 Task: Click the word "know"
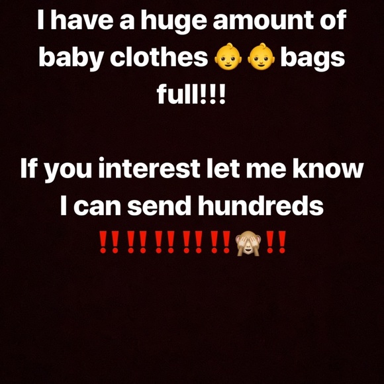point(328,168)
